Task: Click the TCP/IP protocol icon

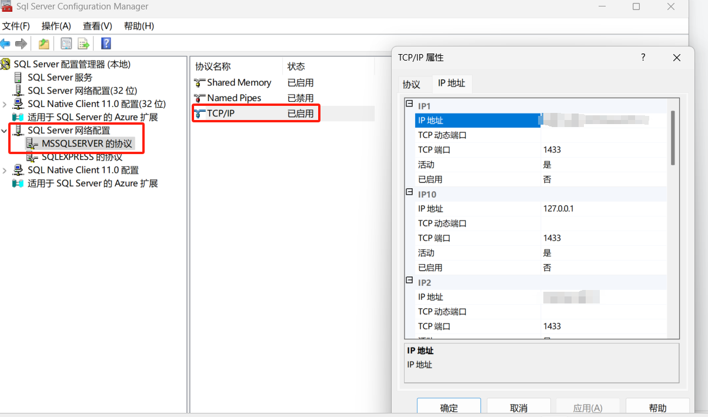Action: pos(199,114)
